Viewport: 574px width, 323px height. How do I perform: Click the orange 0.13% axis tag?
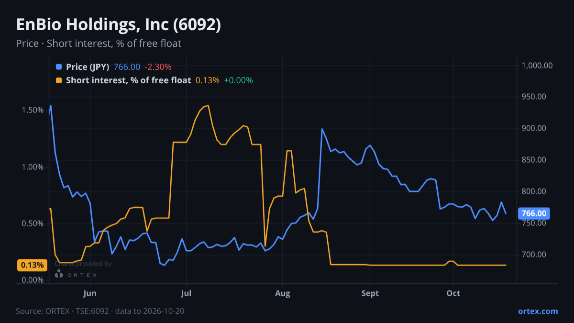(33, 265)
